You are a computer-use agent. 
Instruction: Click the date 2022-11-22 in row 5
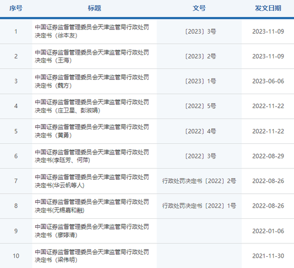268,131
